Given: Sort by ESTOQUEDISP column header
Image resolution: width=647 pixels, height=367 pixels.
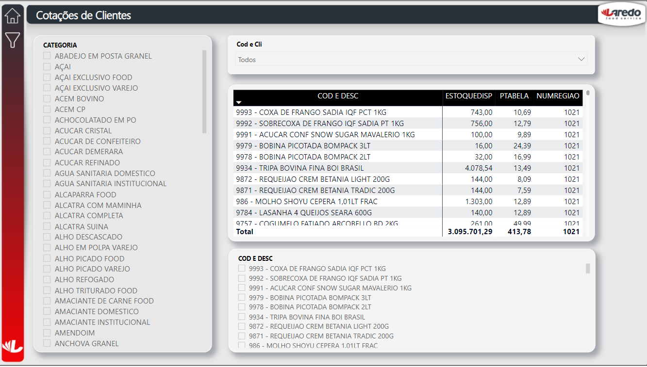Looking at the screenshot, I should pyautogui.click(x=468, y=96).
